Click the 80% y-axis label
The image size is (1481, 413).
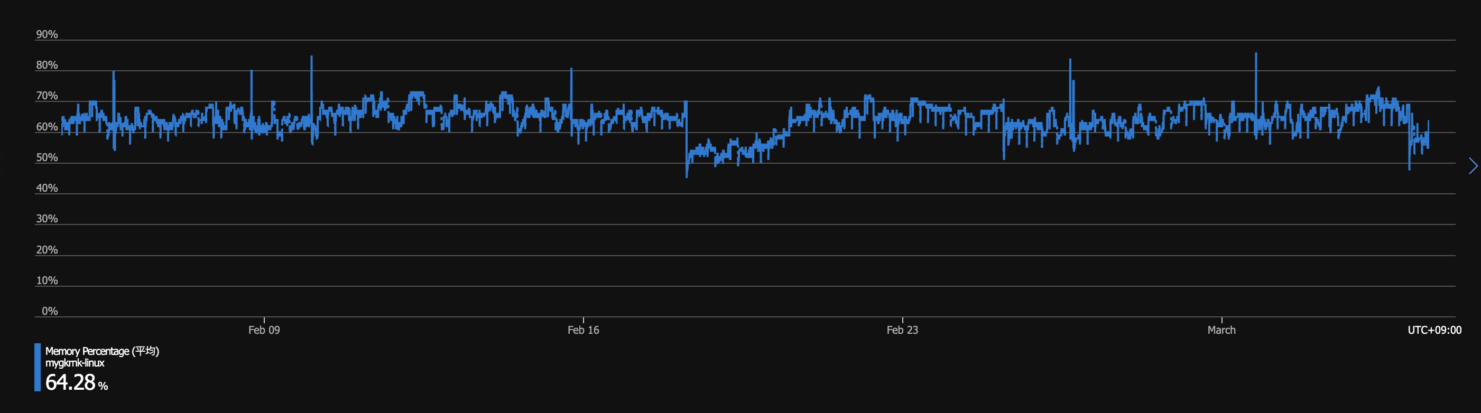click(x=47, y=65)
